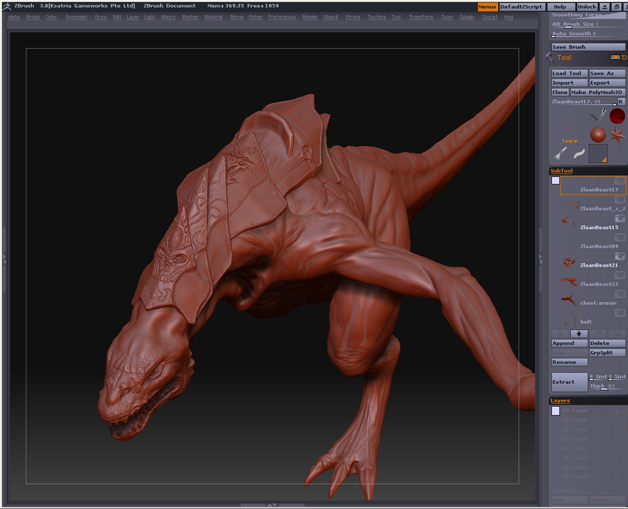Click the Append subtool button
This screenshot has width=628, height=509.
click(x=570, y=343)
